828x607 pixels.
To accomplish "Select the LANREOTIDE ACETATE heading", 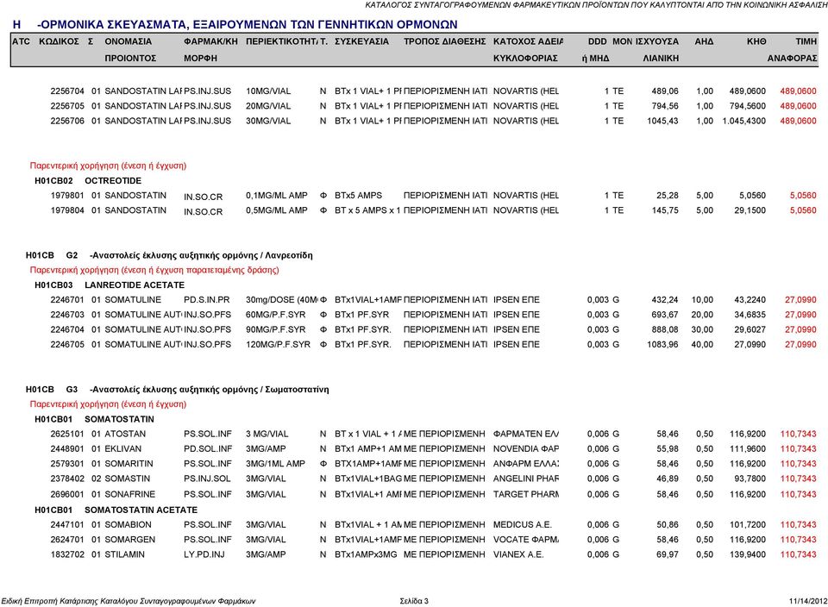I will pyautogui.click(x=135, y=285).
